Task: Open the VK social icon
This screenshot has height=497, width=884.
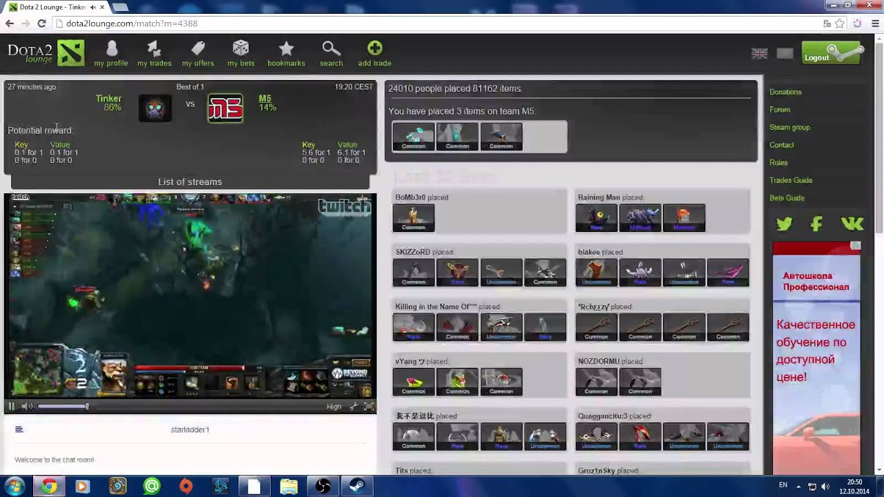Action: [x=852, y=224]
